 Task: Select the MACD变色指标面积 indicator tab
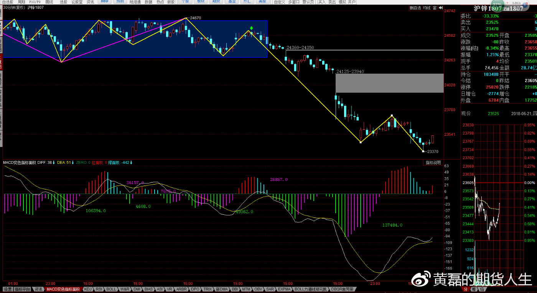tap(63, 289)
